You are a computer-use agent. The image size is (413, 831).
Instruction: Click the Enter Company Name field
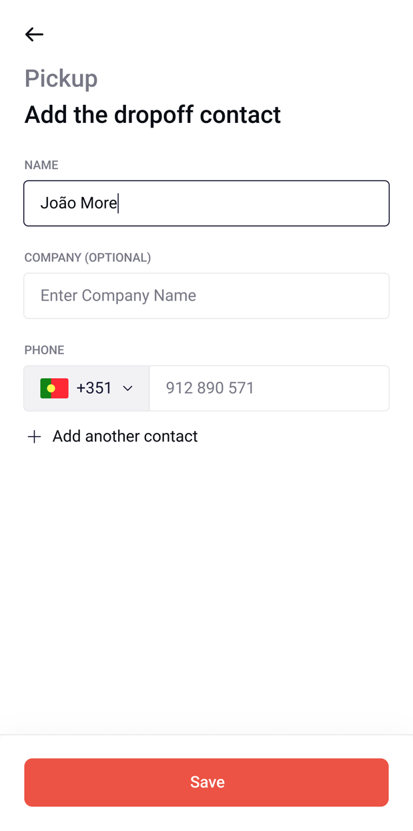[x=206, y=295]
